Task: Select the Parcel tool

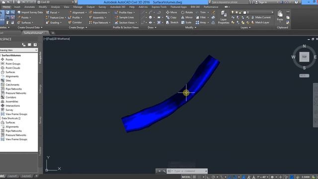Action: coord(53,12)
